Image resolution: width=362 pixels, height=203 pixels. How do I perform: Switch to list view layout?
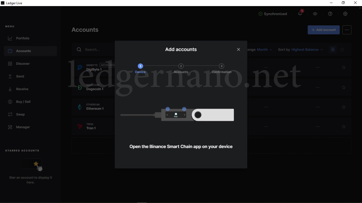click(333, 49)
